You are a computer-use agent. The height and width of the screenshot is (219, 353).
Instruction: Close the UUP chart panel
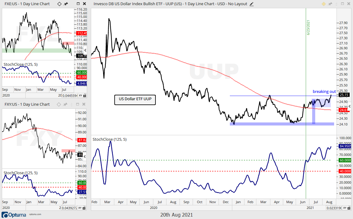pos(349,4)
